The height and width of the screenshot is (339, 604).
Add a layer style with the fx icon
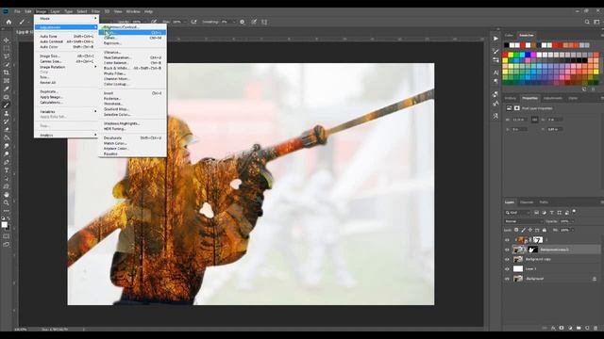(553, 328)
